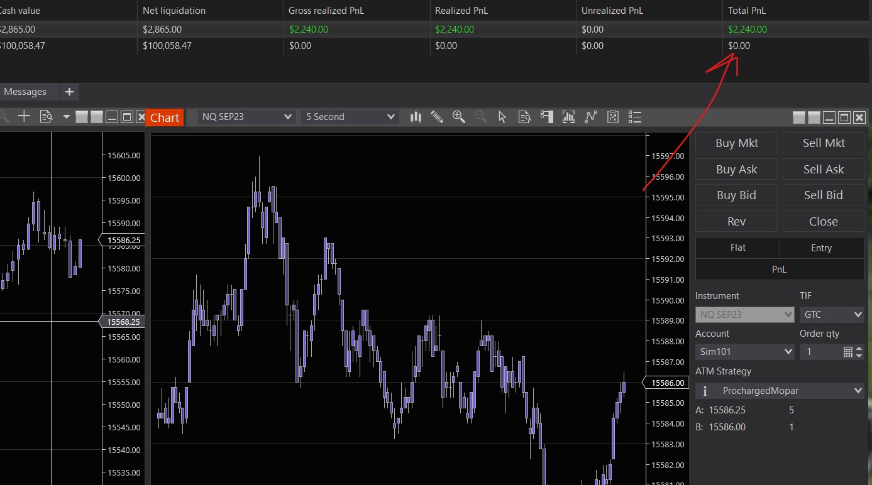Click the Buy Mkt button
Screen dimensions: 872x485
(x=736, y=143)
